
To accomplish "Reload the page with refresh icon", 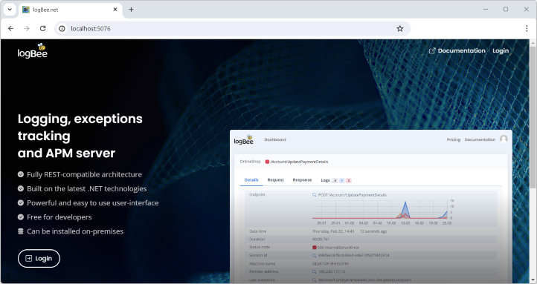I will tap(43, 29).
